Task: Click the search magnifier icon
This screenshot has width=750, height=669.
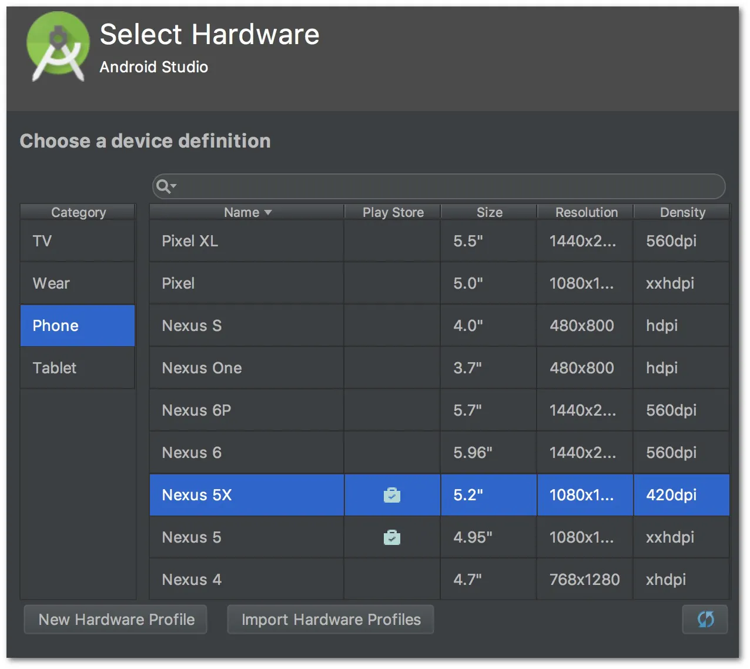Action: pos(165,186)
